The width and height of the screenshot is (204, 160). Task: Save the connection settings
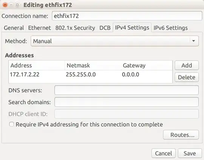[x=190, y=153]
